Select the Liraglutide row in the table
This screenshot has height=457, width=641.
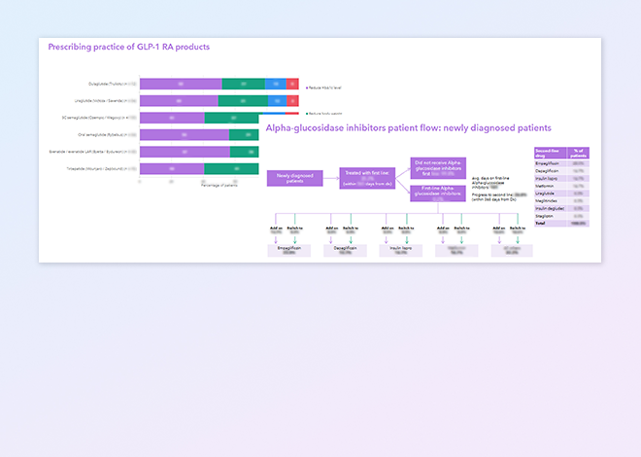[x=561, y=193]
